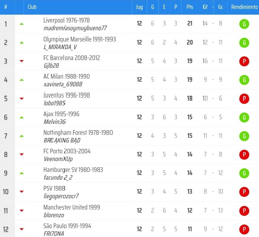This screenshot has height=237, width=259.
Task: Click the Jug column header
Action: (139, 7)
